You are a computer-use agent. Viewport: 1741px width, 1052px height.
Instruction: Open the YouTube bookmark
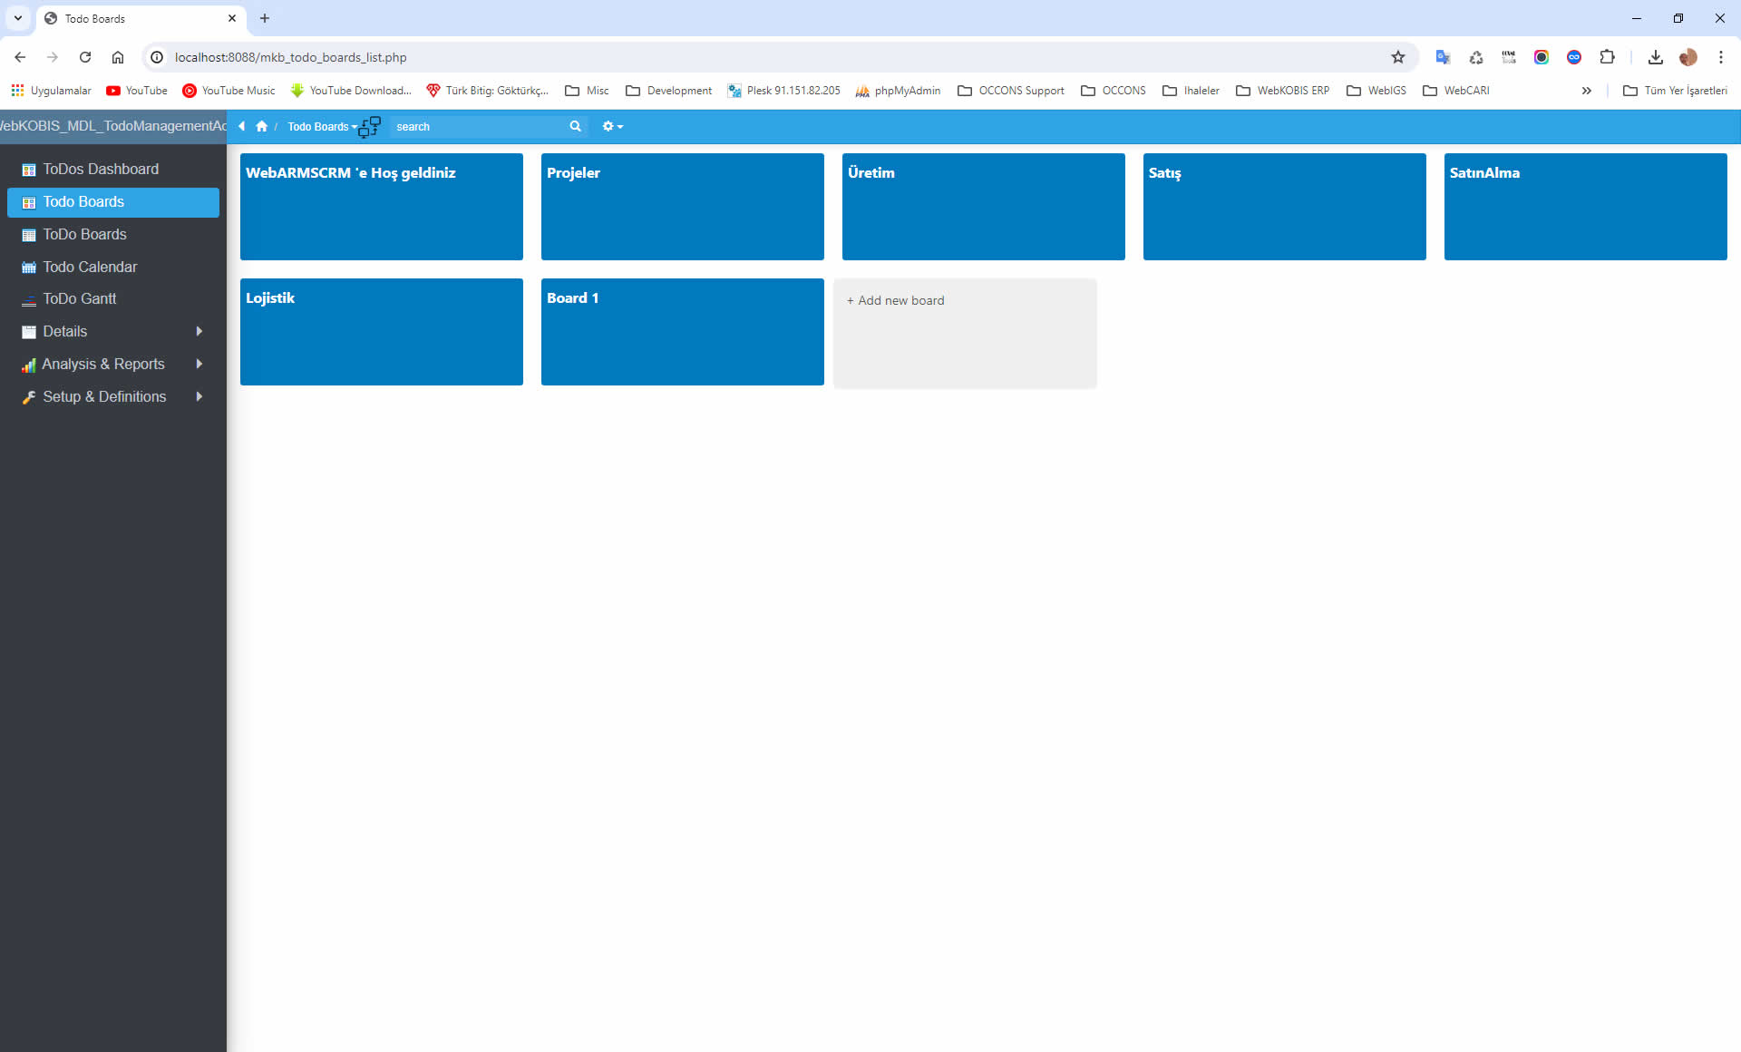click(137, 91)
